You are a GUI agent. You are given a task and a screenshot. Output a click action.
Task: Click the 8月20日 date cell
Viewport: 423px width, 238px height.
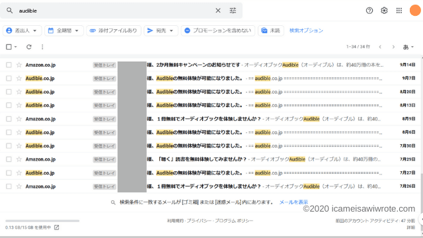coord(407,92)
